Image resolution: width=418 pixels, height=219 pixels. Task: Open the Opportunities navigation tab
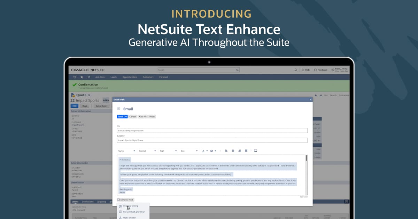pyautogui.click(x=129, y=77)
